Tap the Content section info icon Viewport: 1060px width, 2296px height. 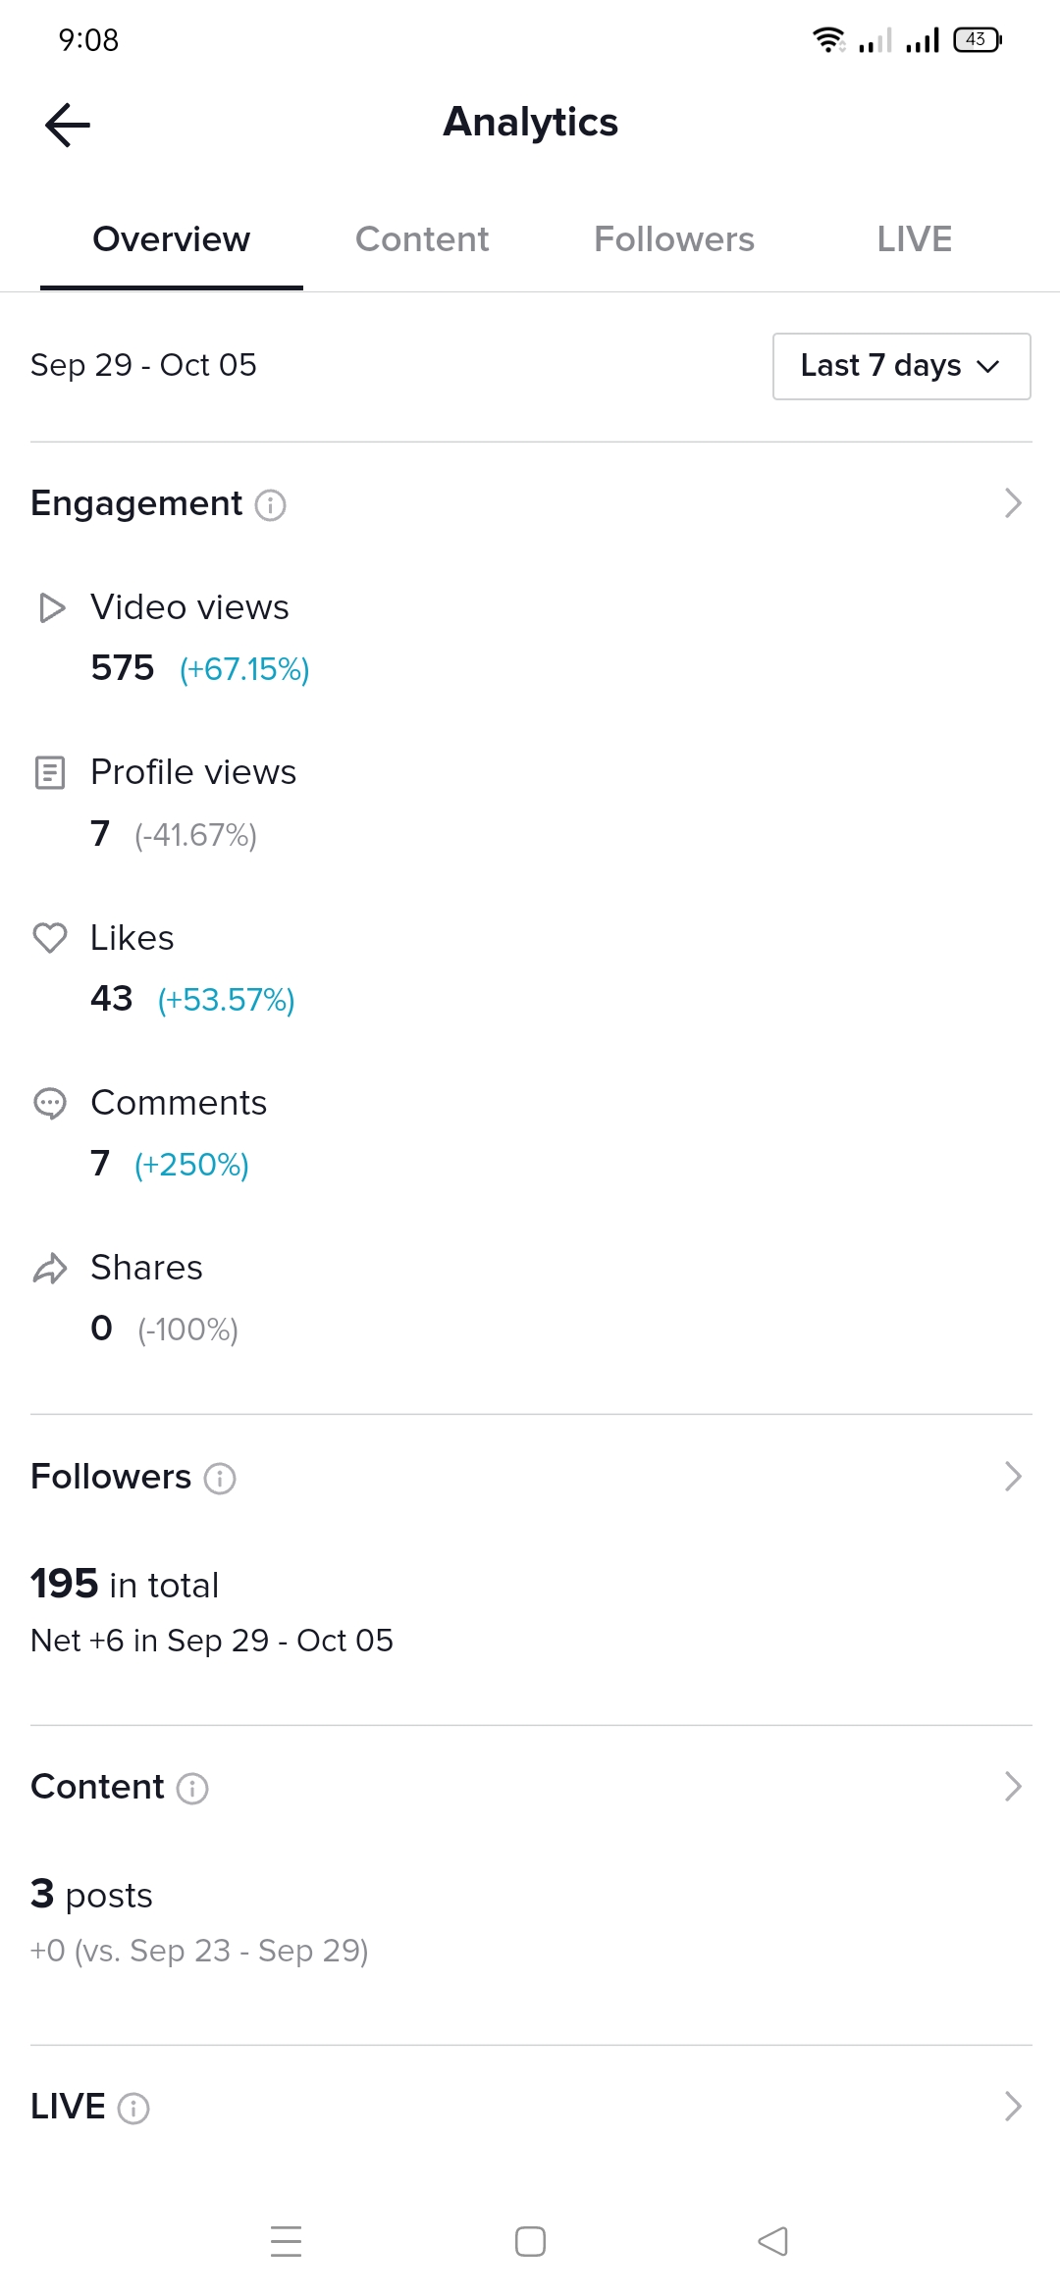(x=192, y=1788)
